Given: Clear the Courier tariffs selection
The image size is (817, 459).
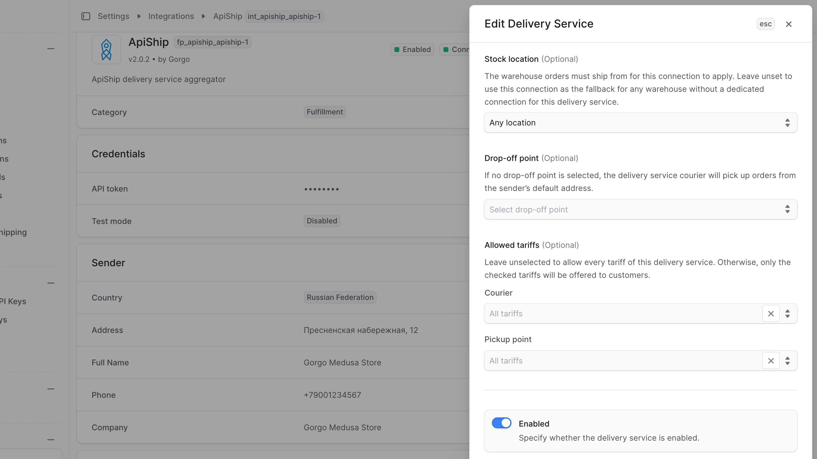Looking at the screenshot, I should point(771,314).
